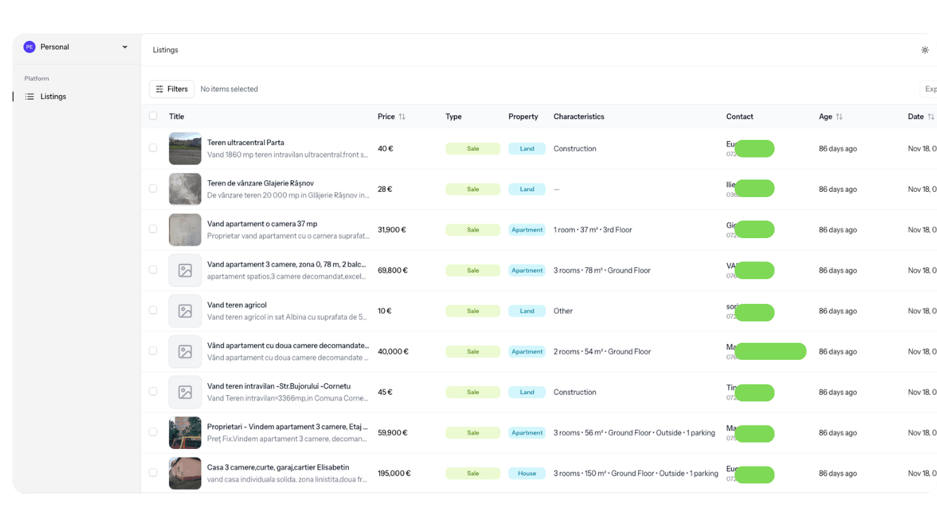Screen dimensions: 937x527
Task: Click placeholder image icon for Vand teren agricol
Action: [x=185, y=311]
